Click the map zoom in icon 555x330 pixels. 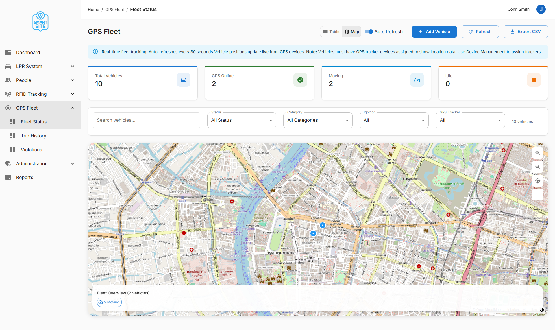click(x=537, y=153)
